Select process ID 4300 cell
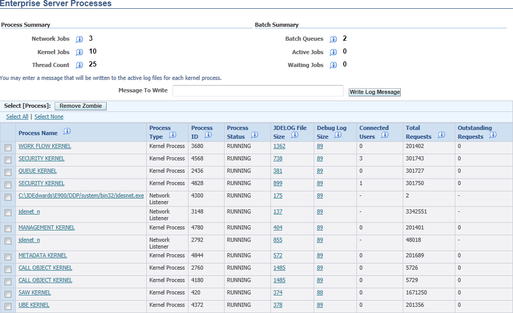The height and width of the screenshot is (313, 513). point(197,195)
